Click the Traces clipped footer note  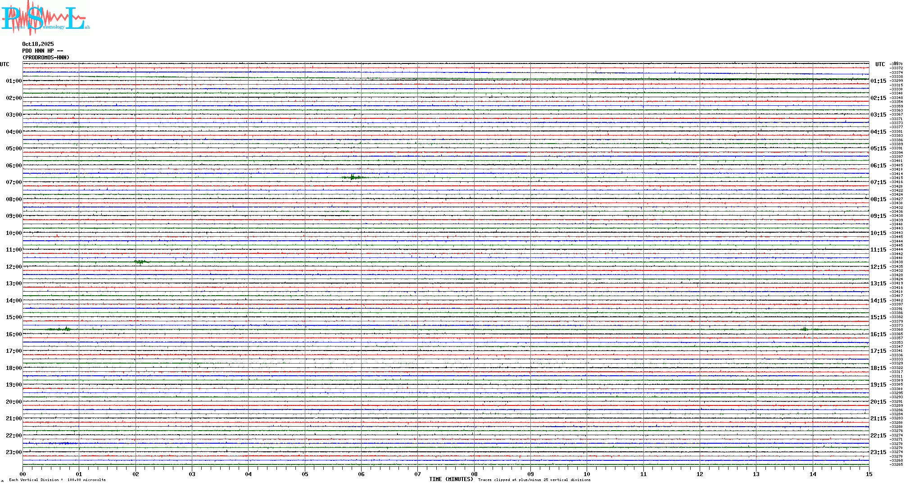[534, 480]
